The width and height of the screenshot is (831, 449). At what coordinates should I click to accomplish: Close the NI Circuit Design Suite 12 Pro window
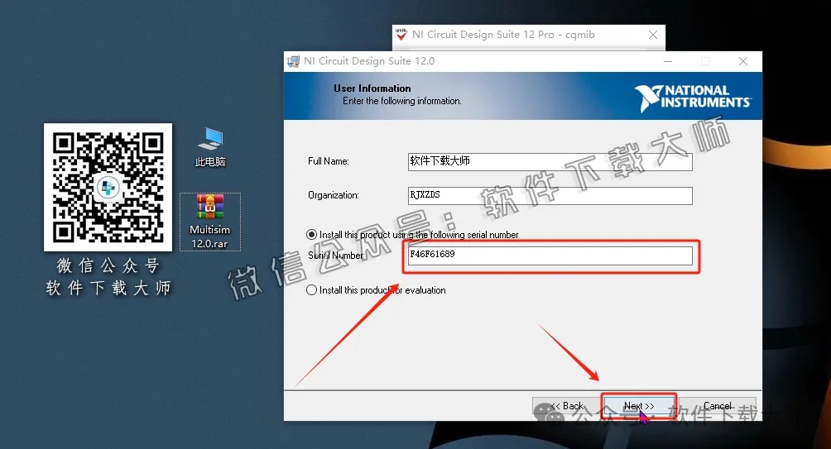(653, 35)
